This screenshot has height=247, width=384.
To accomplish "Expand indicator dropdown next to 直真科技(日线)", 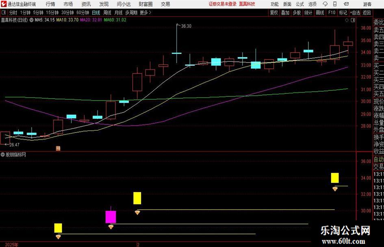I will (x=31, y=20).
